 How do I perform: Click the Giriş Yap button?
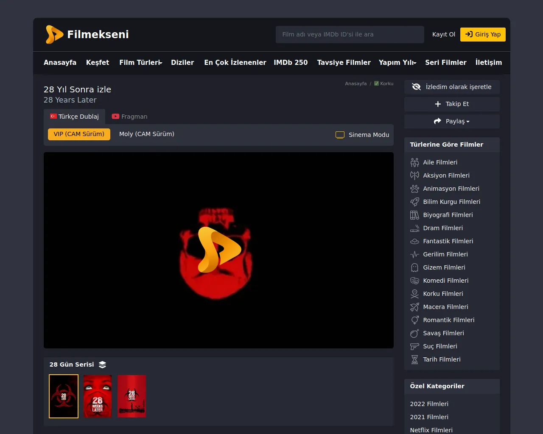pos(483,34)
